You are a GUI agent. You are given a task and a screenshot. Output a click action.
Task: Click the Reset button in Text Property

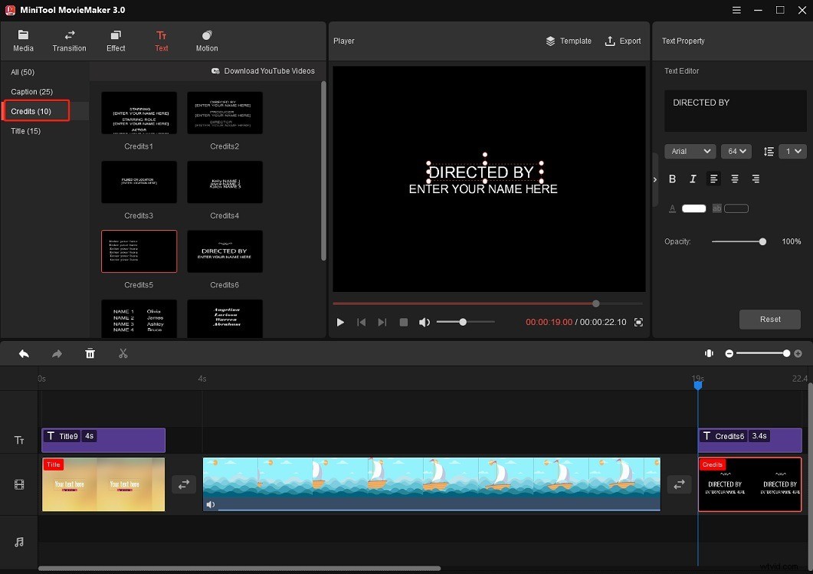pos(769,319)
